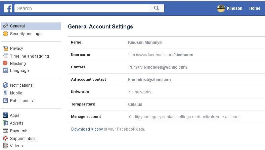
Task: Edit the Temperature Celsius setting row
Action: click(x=166, y=104)
